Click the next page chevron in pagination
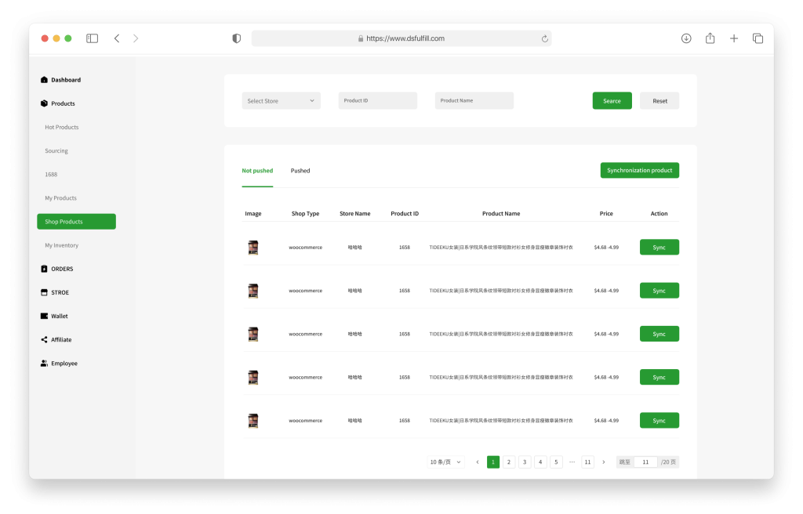803x514 pixels. [x=603, y=462]
